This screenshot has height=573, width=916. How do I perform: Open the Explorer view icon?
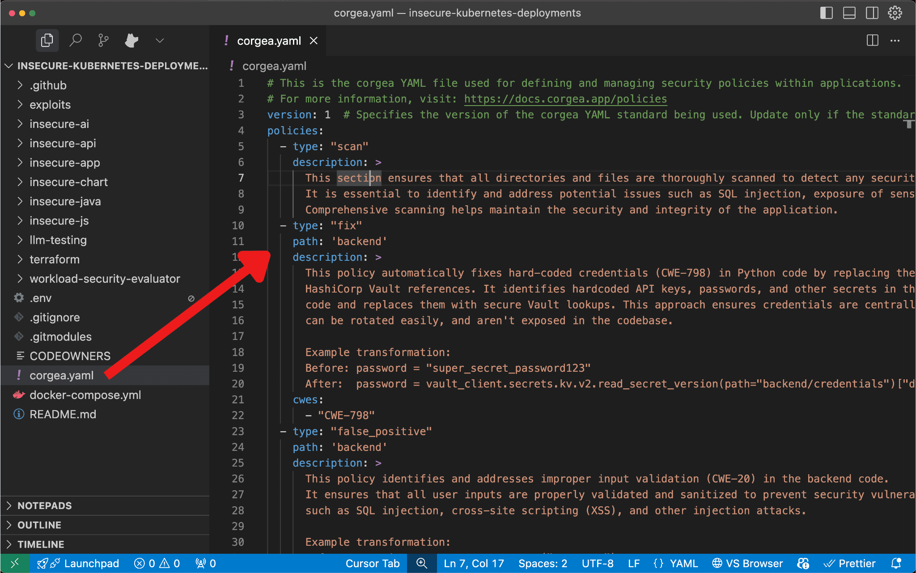point(47,41)
